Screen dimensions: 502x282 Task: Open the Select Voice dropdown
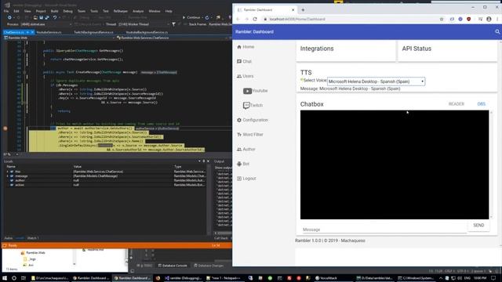[376, 81]
